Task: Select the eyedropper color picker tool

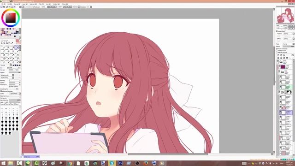Action: coord(12,43)
